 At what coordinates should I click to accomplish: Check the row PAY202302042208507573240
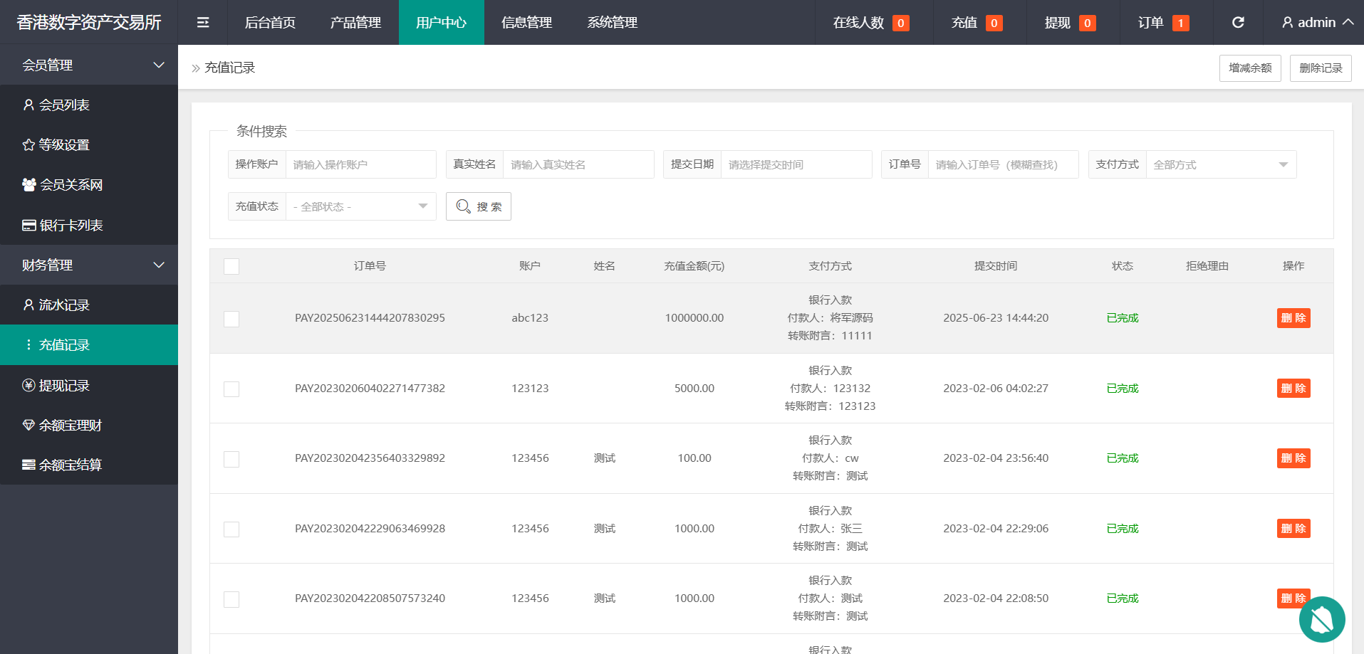pos(231,599)
